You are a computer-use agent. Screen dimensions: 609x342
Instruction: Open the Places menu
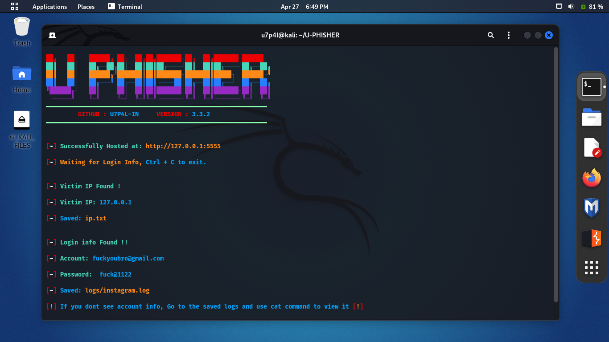click(86, 7)
